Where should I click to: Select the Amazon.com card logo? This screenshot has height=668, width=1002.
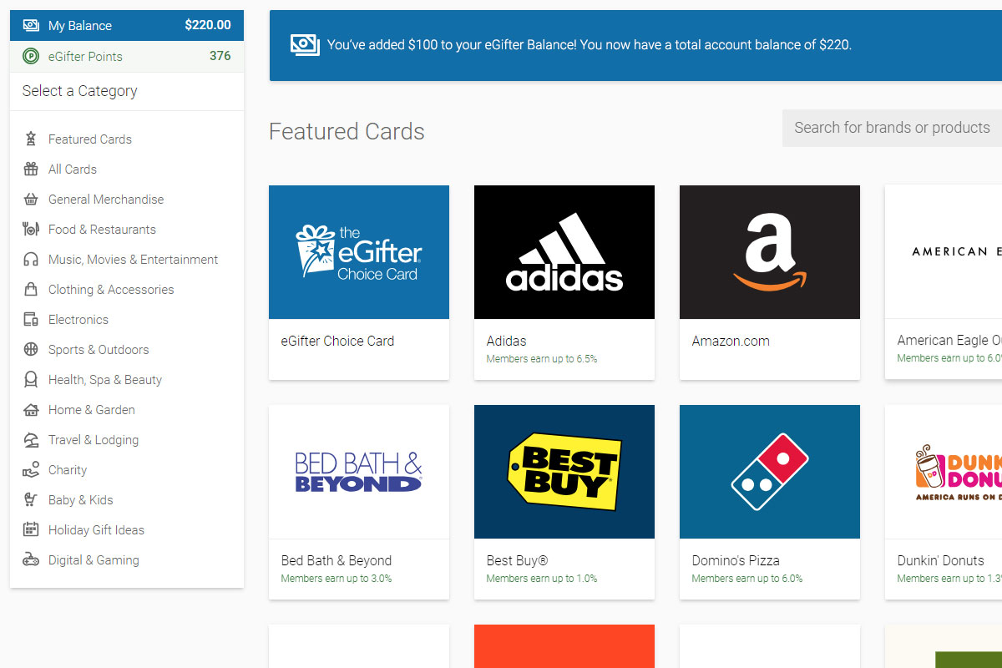(770, 252)
